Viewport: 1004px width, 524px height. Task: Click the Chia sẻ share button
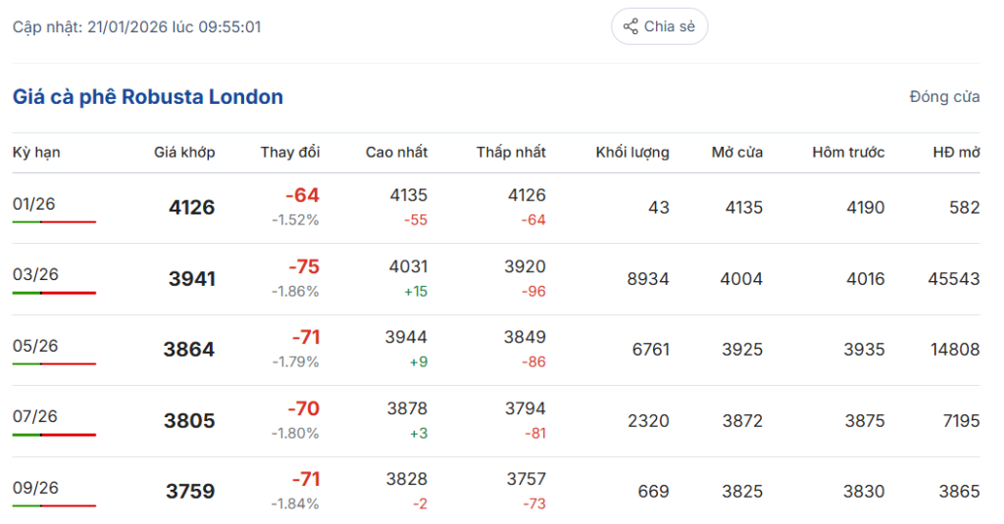point(659,26)
